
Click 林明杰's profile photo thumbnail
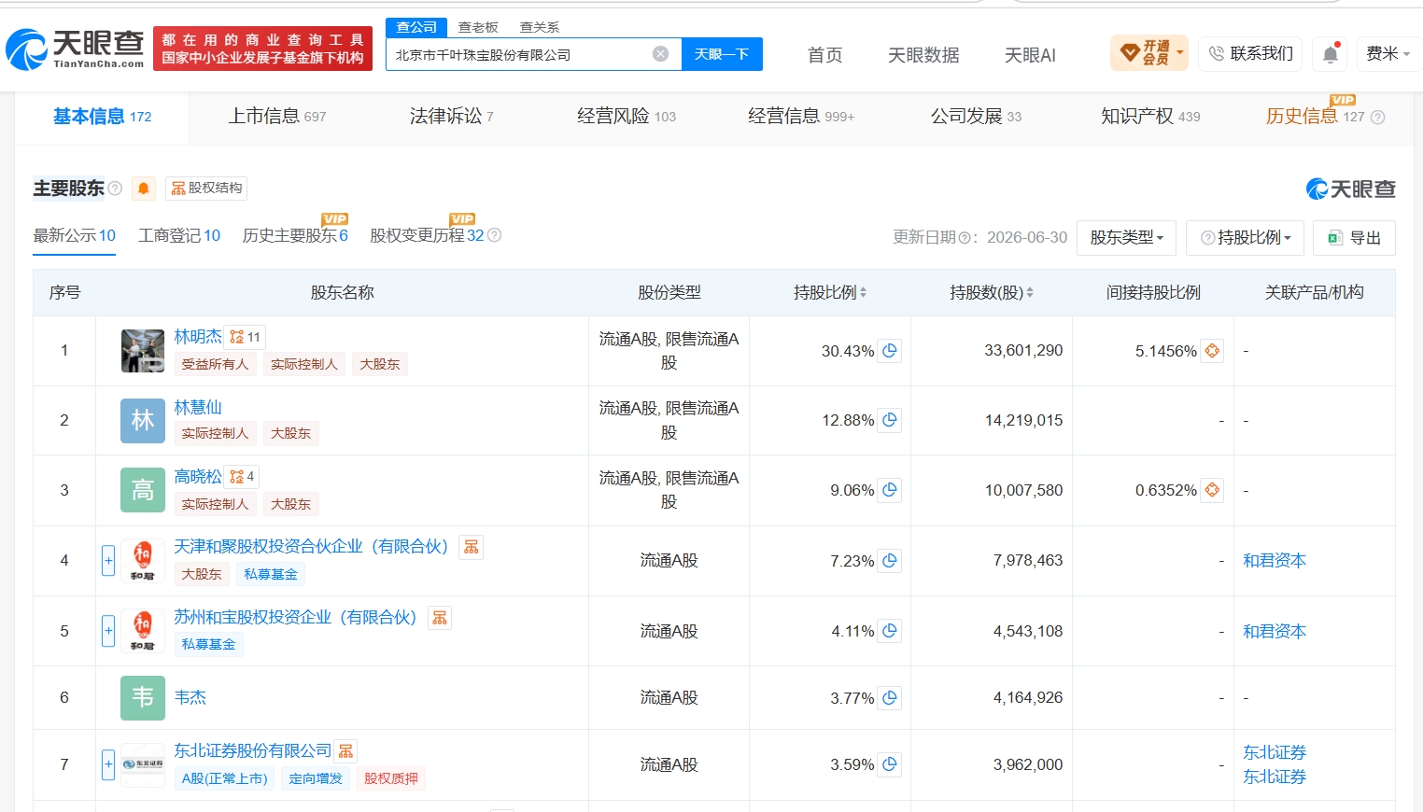tap(143, 351)
